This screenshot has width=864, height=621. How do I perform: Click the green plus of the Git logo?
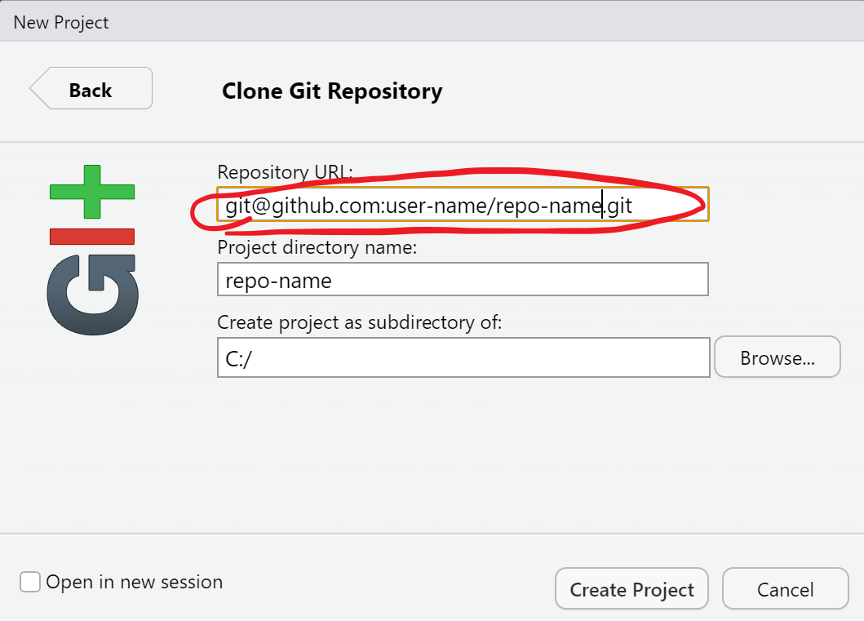click(92, 192)
